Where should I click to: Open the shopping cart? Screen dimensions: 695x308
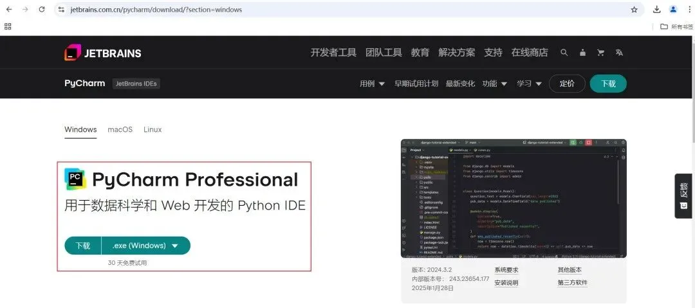pyautogui.click(x=600, y=53)
